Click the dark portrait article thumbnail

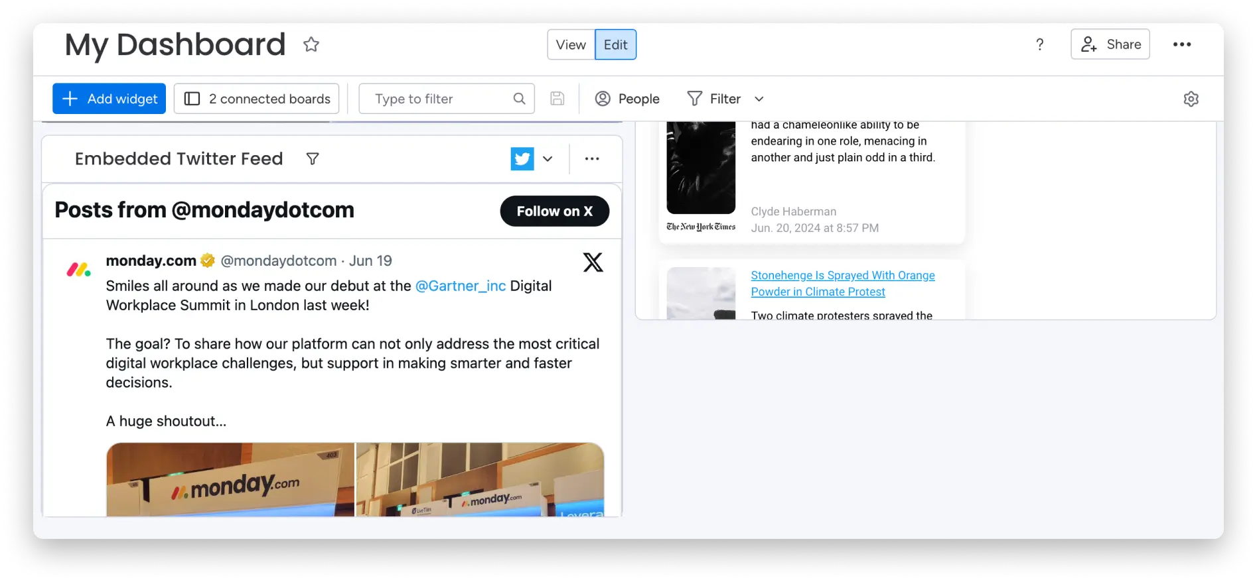pos(702,168)
